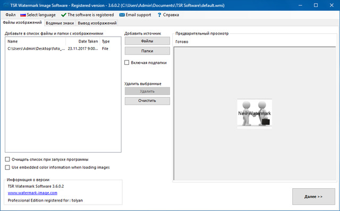Sort the list by Date Taken column
The height and width of the screenshot is (211, 340).
[x=83, y=41]
